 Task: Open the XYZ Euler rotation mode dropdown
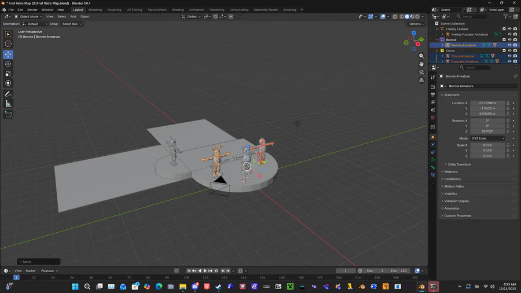(487, 138)
